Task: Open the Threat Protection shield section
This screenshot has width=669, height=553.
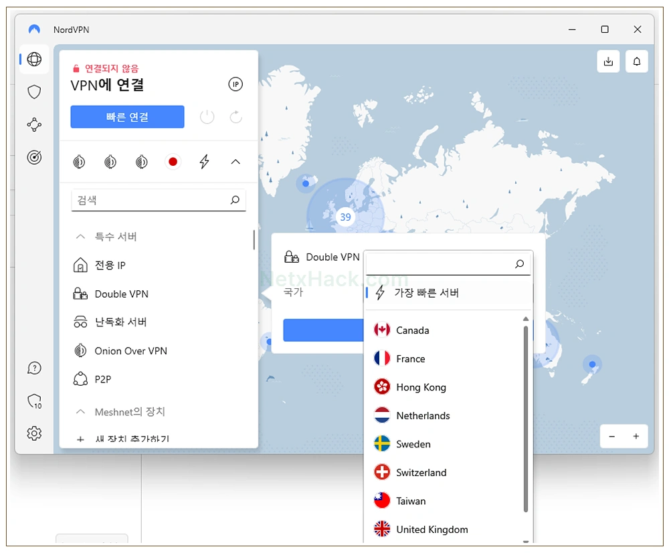Action: [x=34, y=92]
